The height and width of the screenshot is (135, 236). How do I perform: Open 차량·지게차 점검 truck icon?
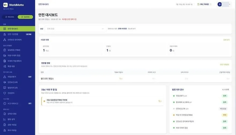coord(5,56)
